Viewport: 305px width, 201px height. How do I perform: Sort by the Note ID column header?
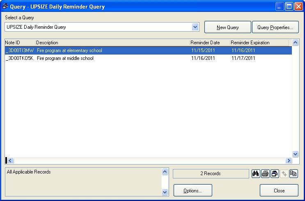pyautogui.click(x=20, y=43)
